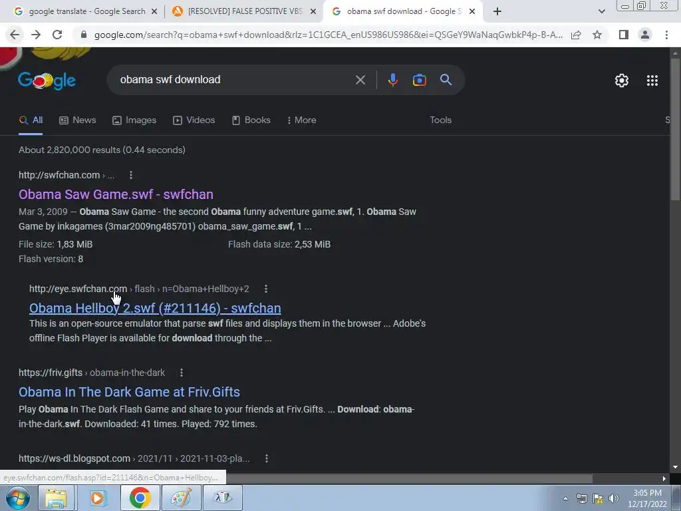Open Obama Hellboy 2.swf result
This screenshot has height=511, width=681.
pos(155,308)
